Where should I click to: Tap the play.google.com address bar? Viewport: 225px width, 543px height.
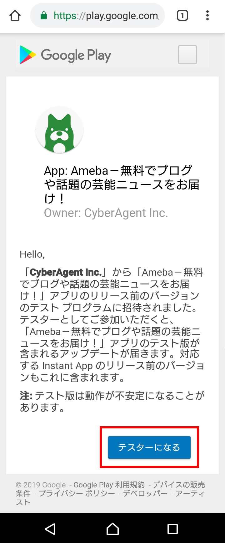(x=97, y=15)
